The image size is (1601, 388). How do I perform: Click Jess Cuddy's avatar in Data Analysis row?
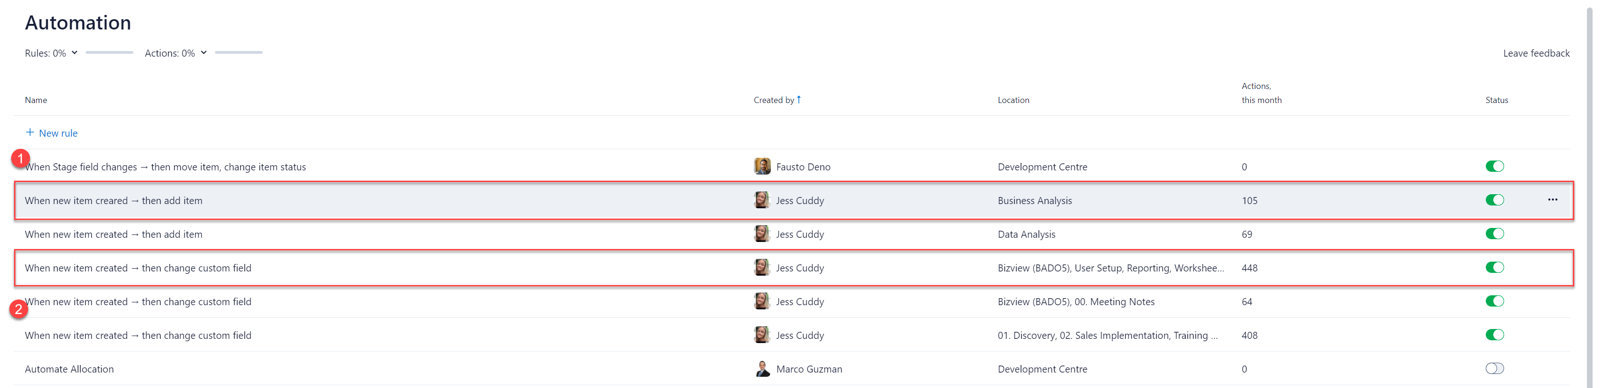(762, 234)
